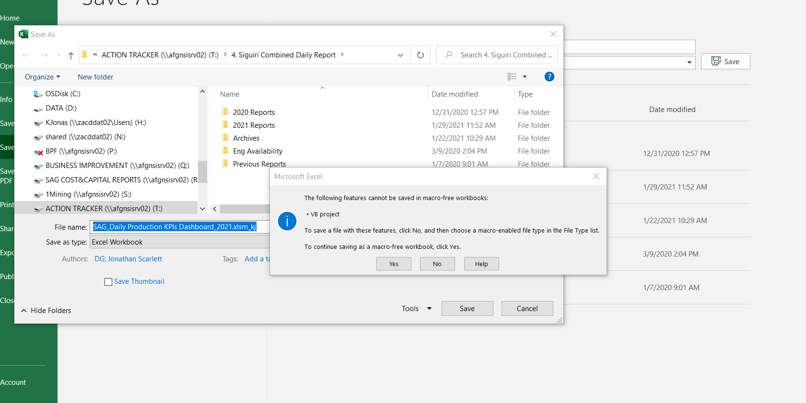Click Cancel in the Save As dialog
This screenshot has width=806, height=403.
click(x=527, y=309)
